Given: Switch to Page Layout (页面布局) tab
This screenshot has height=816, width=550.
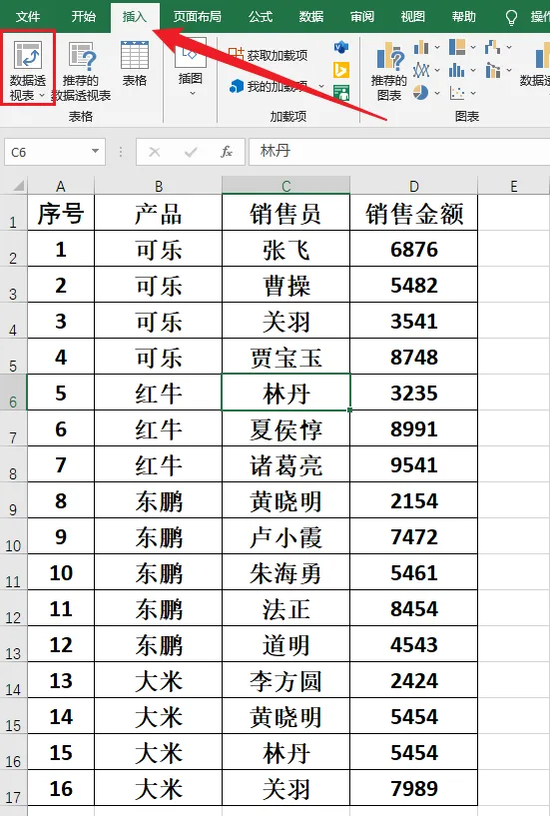Looking at the screenshot, I should 198,17.
